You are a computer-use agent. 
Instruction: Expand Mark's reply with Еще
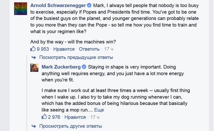point(99,110)
